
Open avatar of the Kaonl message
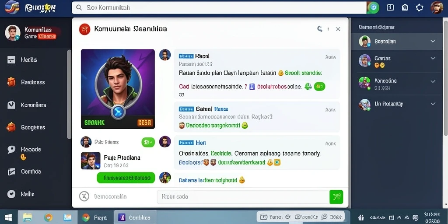[x=165, y=55]
